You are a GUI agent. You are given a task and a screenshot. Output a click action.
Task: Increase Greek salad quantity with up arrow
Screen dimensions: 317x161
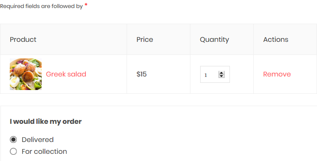point(221,73)
